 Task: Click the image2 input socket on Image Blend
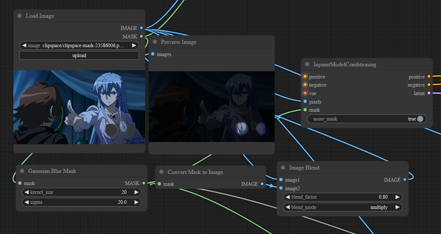[x=281, y=188]
